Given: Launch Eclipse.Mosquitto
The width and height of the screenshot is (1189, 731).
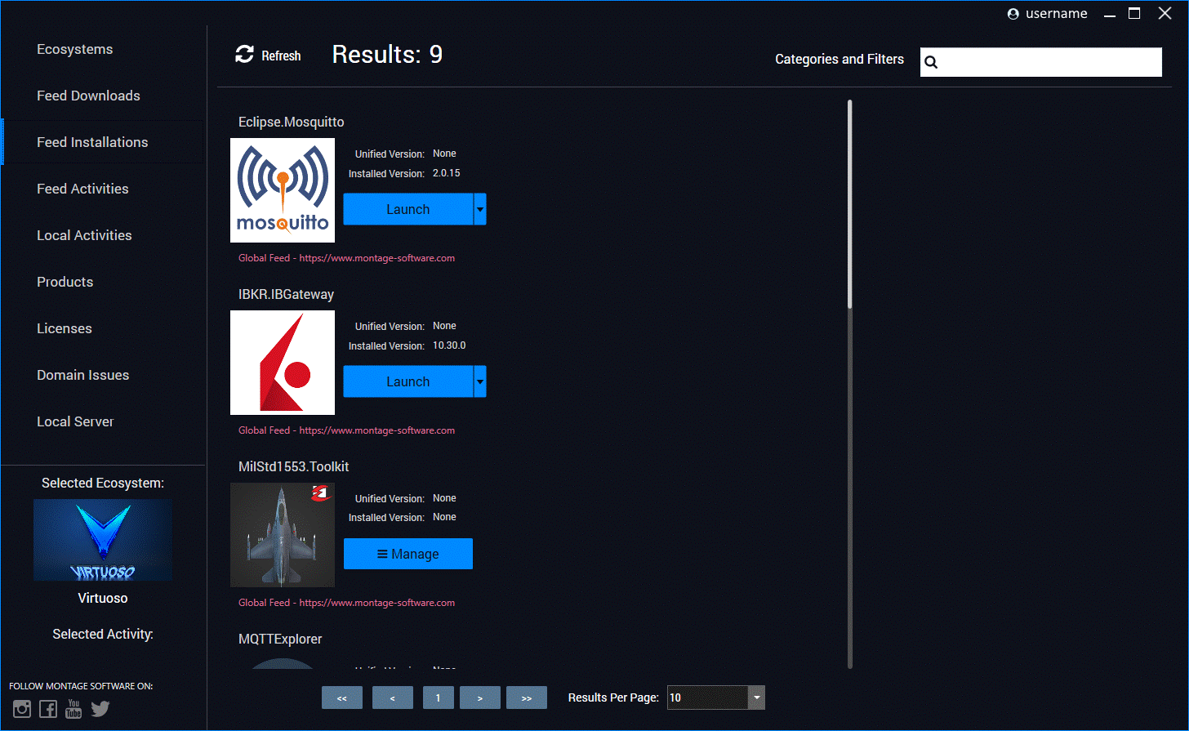Looking at the screenshot, I should click(x=408, y=209).
